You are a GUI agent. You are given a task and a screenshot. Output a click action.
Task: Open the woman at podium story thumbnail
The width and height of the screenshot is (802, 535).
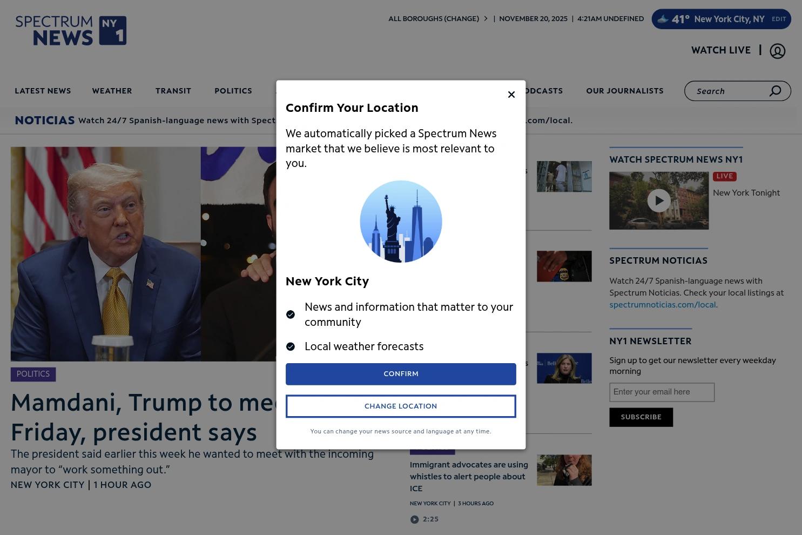(x=564, y=368)
